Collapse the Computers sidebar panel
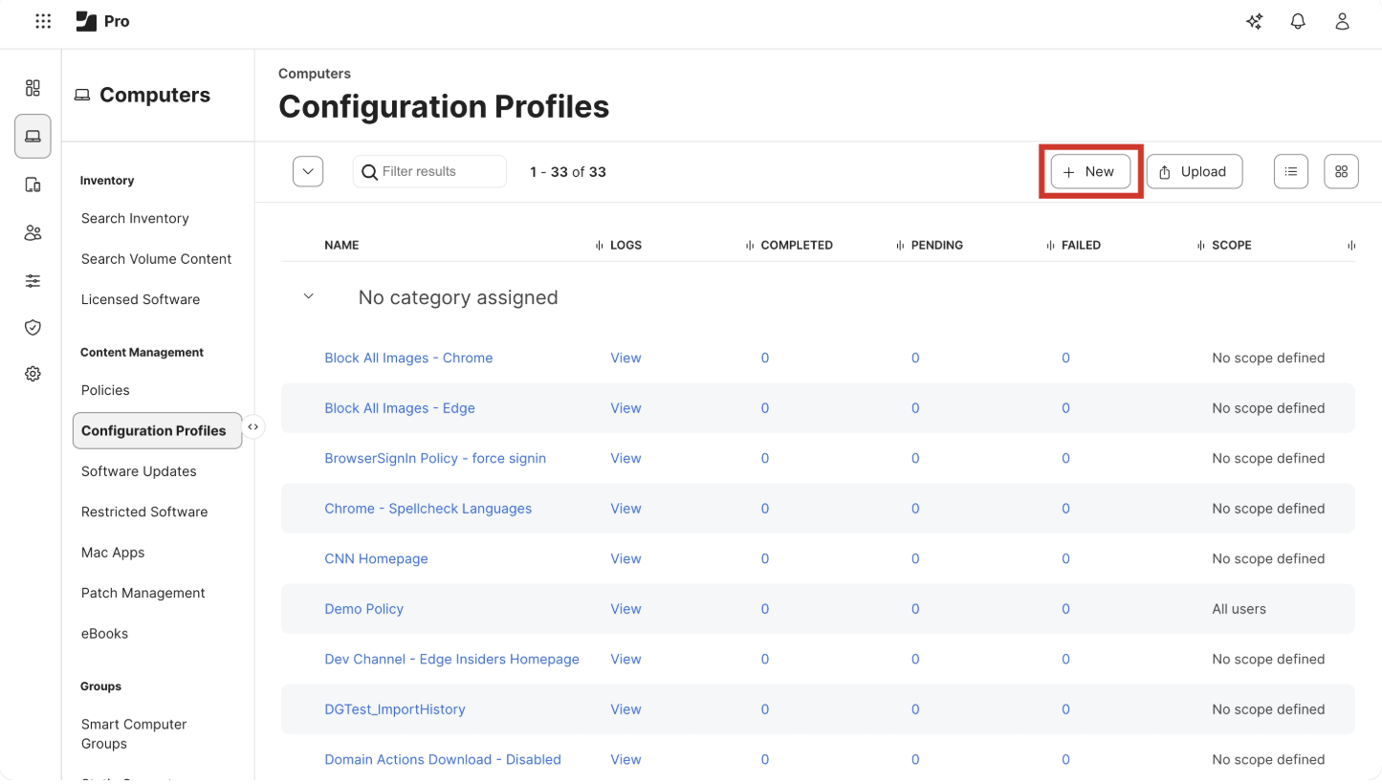Screen dimensions: 1382x784 point(253,426)
